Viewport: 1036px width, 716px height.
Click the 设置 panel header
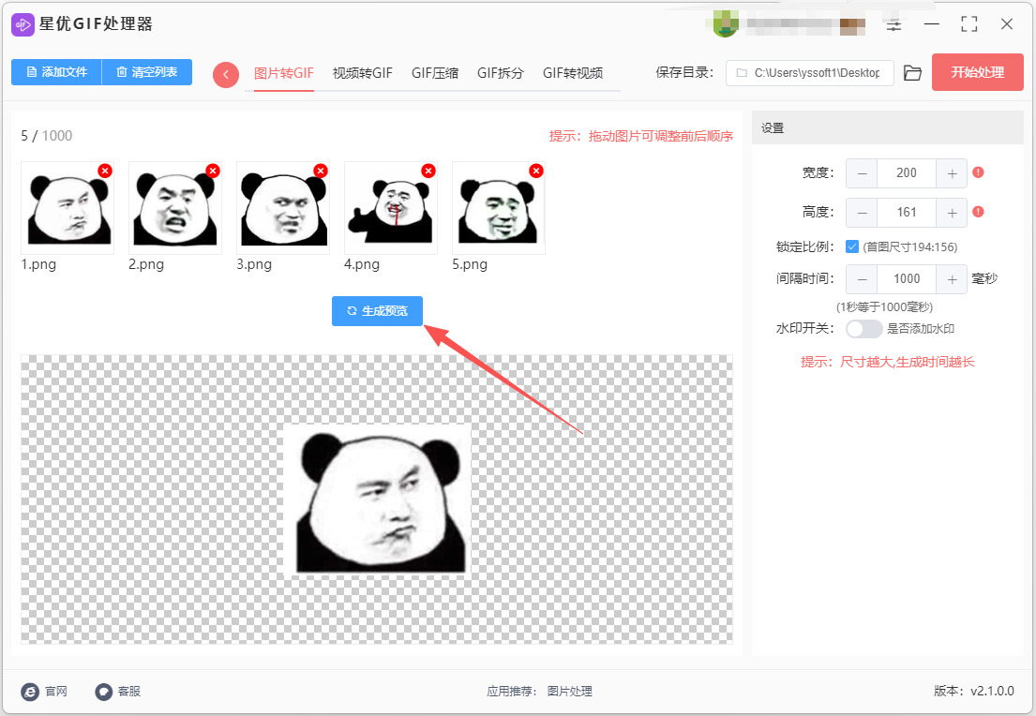coord(887,128)
